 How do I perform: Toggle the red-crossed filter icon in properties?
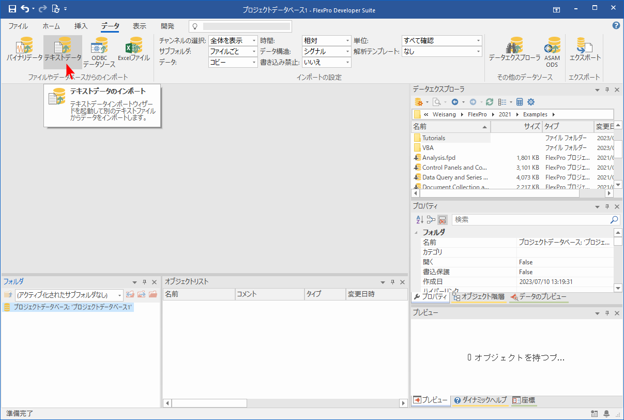(x=443, y=220)
